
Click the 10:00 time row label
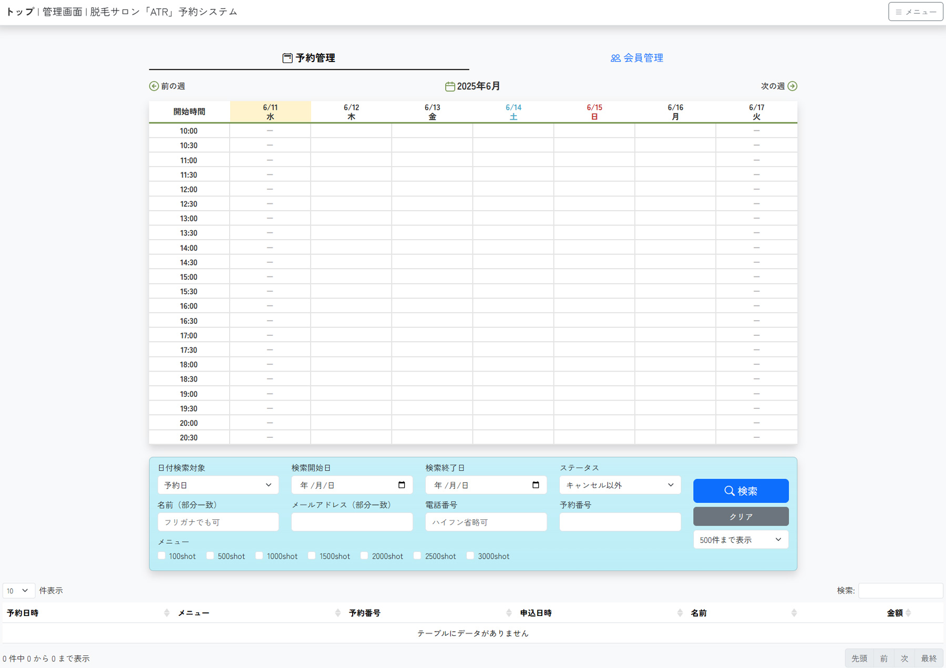click(189, 131)
